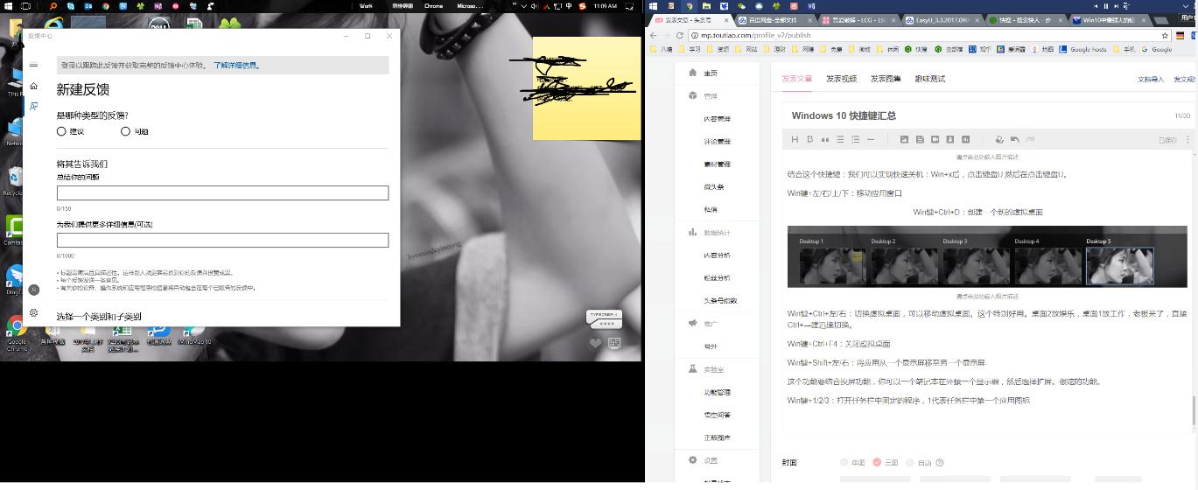The width and height of the screenshot is (1198, 490).
Task: Apply heading format (H) in editor toolbar
Action: coord(795,139)
